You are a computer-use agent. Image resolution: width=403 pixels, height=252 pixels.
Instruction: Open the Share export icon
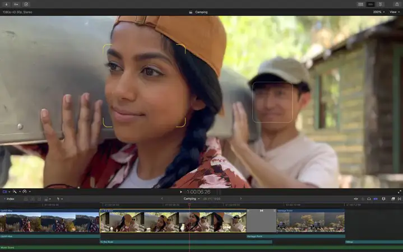(397, 4)
